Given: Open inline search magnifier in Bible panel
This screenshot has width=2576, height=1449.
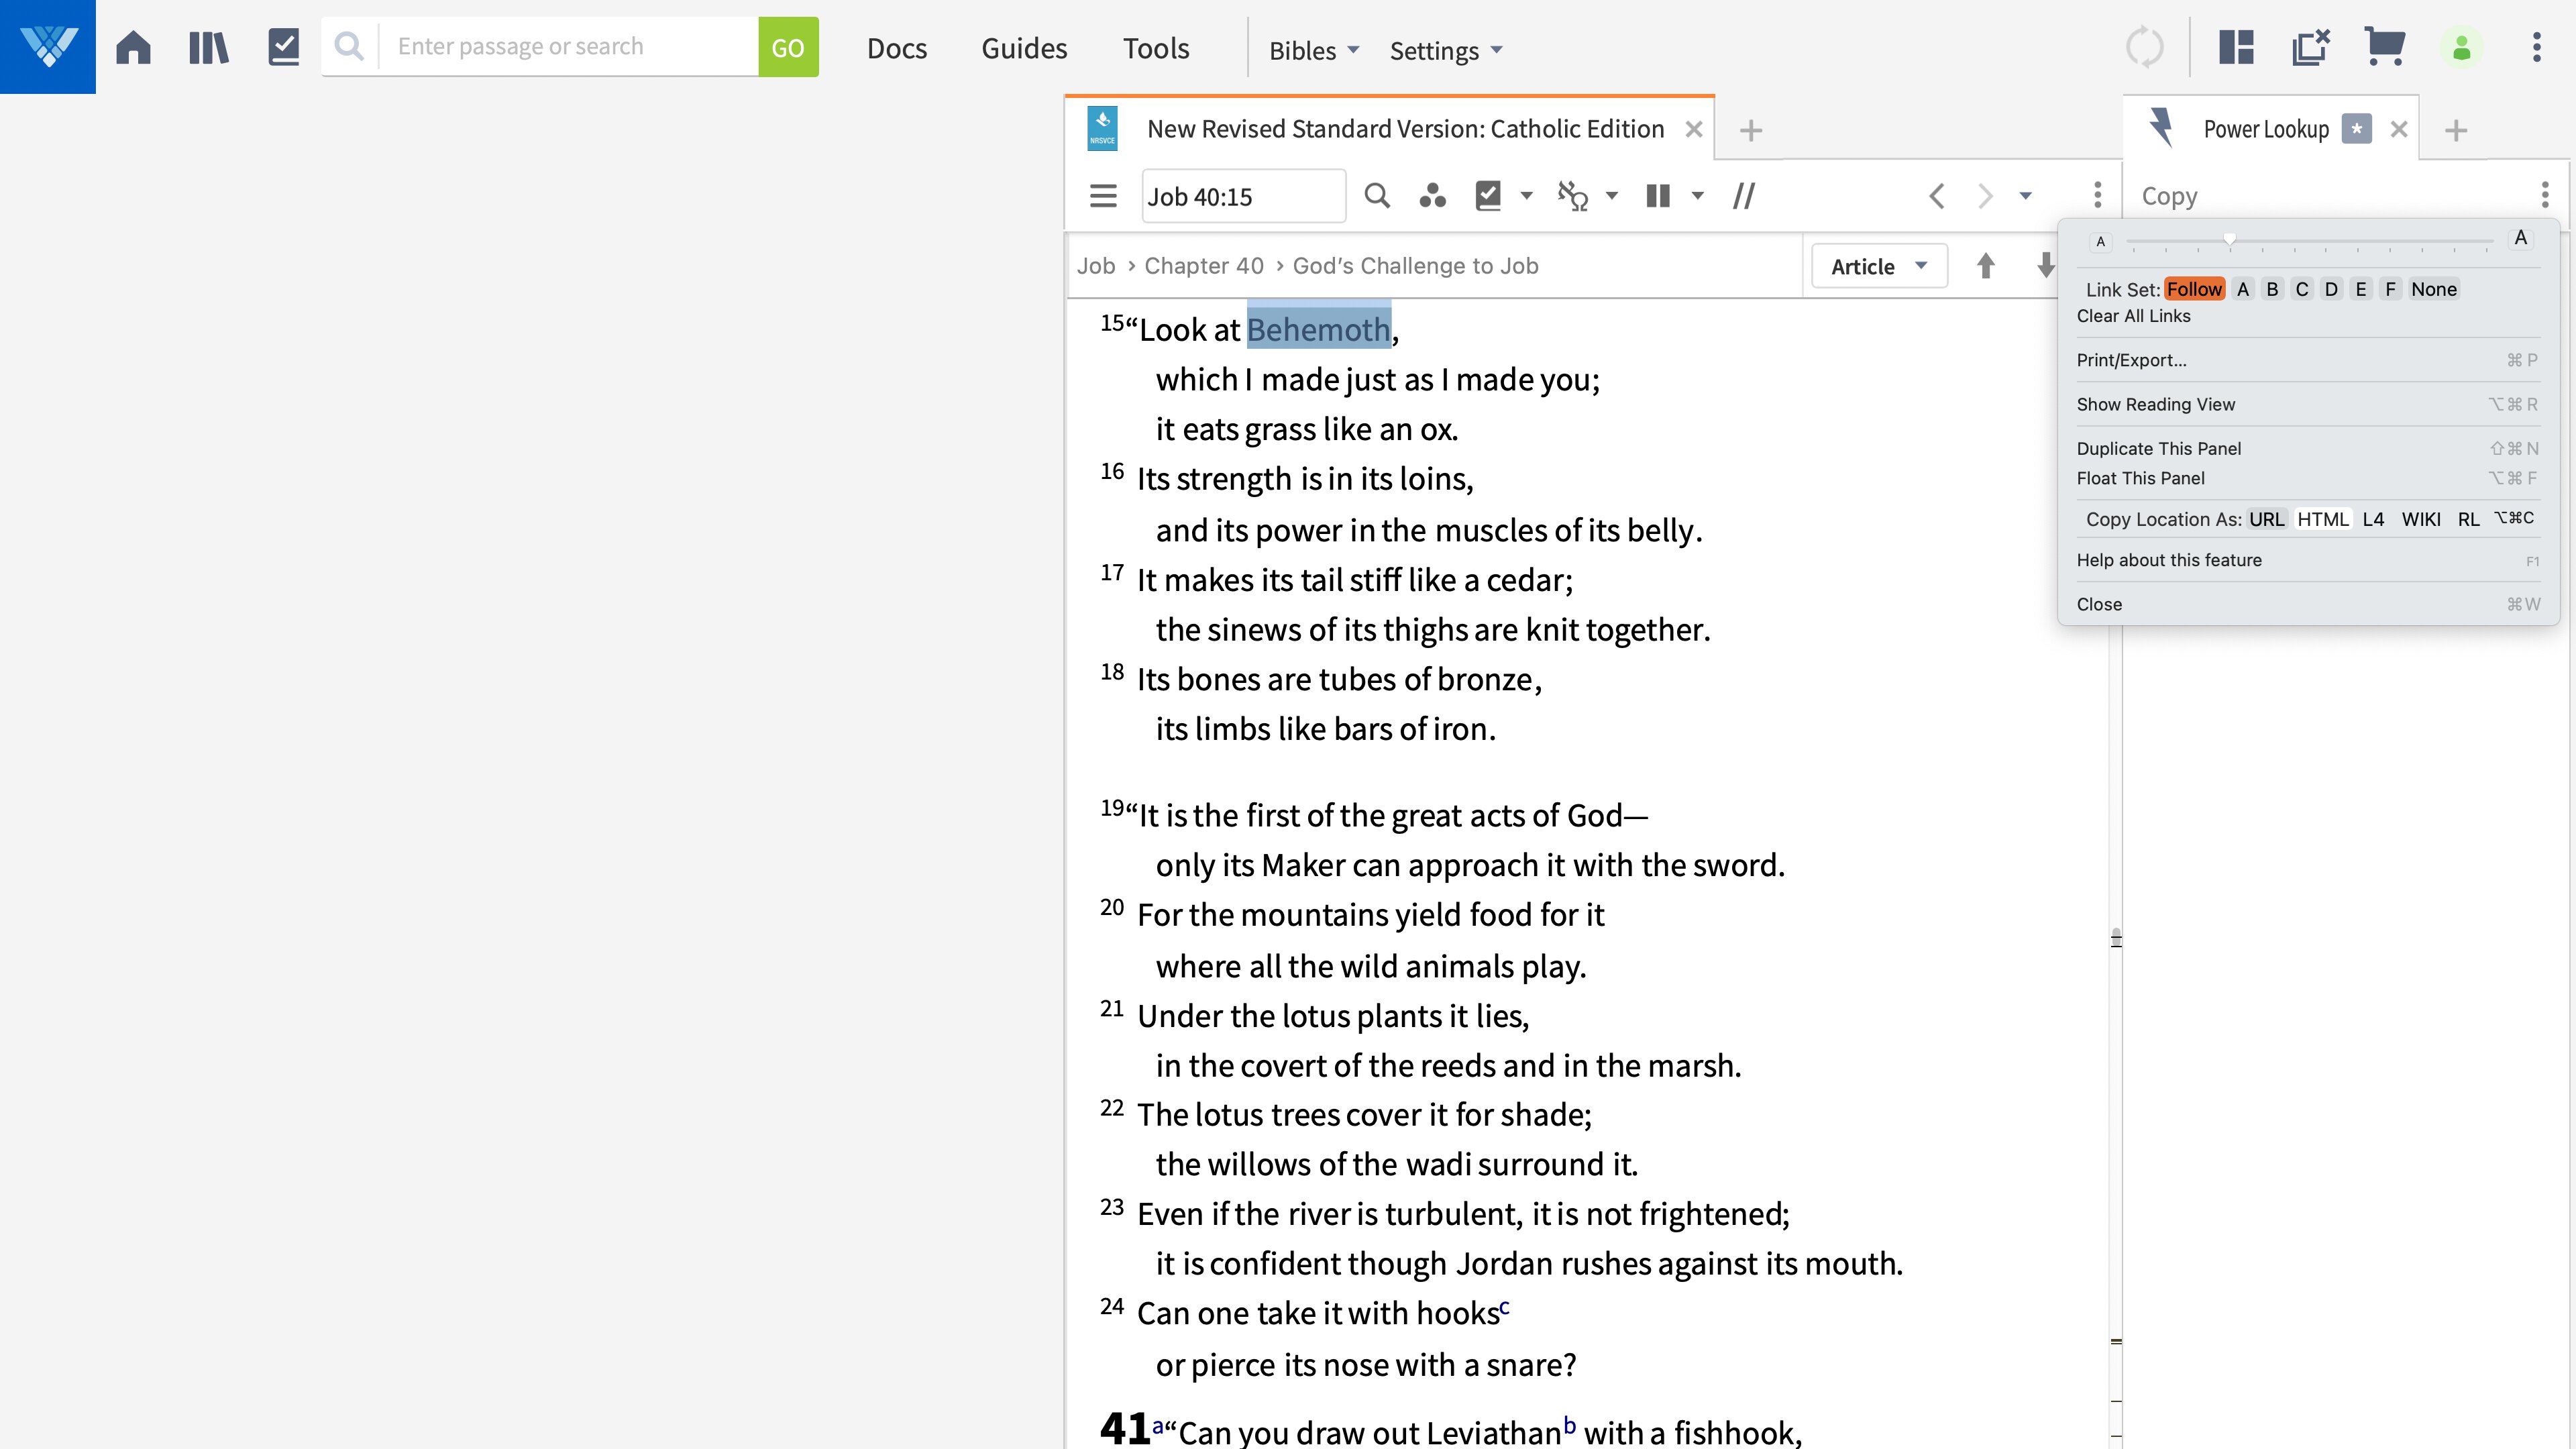Looking at the screenshot, I should click(x=1377, y=195).
